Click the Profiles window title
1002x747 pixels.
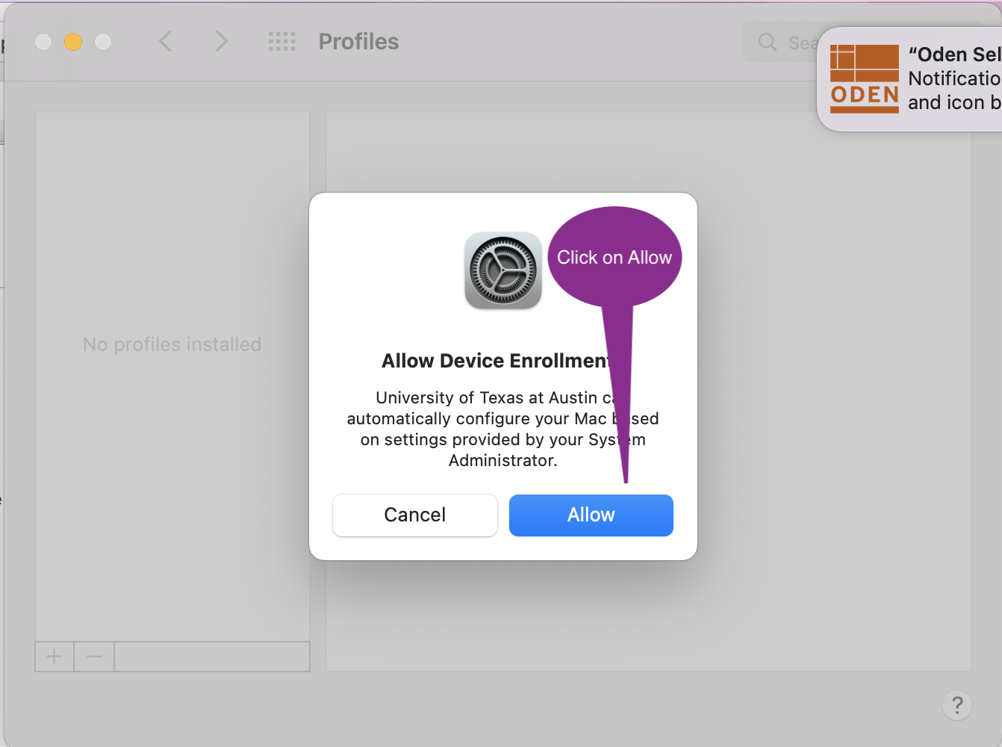358,42
